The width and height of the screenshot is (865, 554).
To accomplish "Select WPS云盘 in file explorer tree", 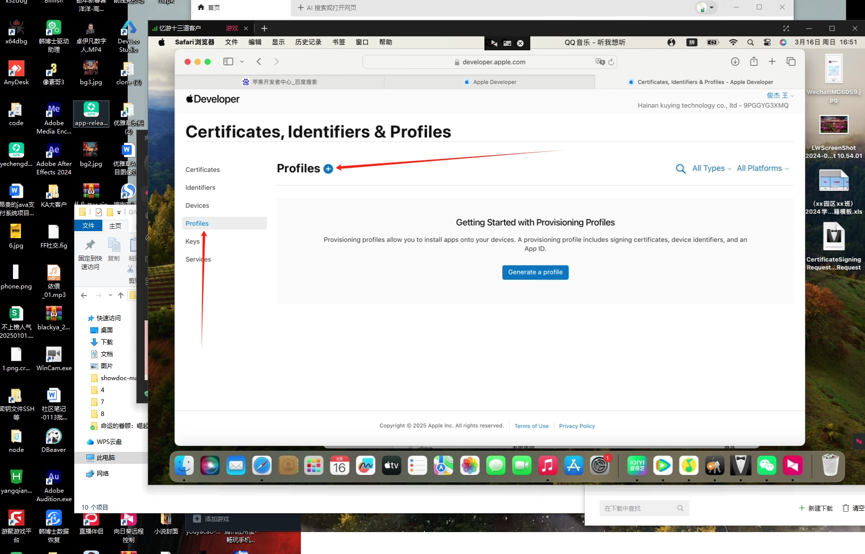I will (x=104, y=441).
